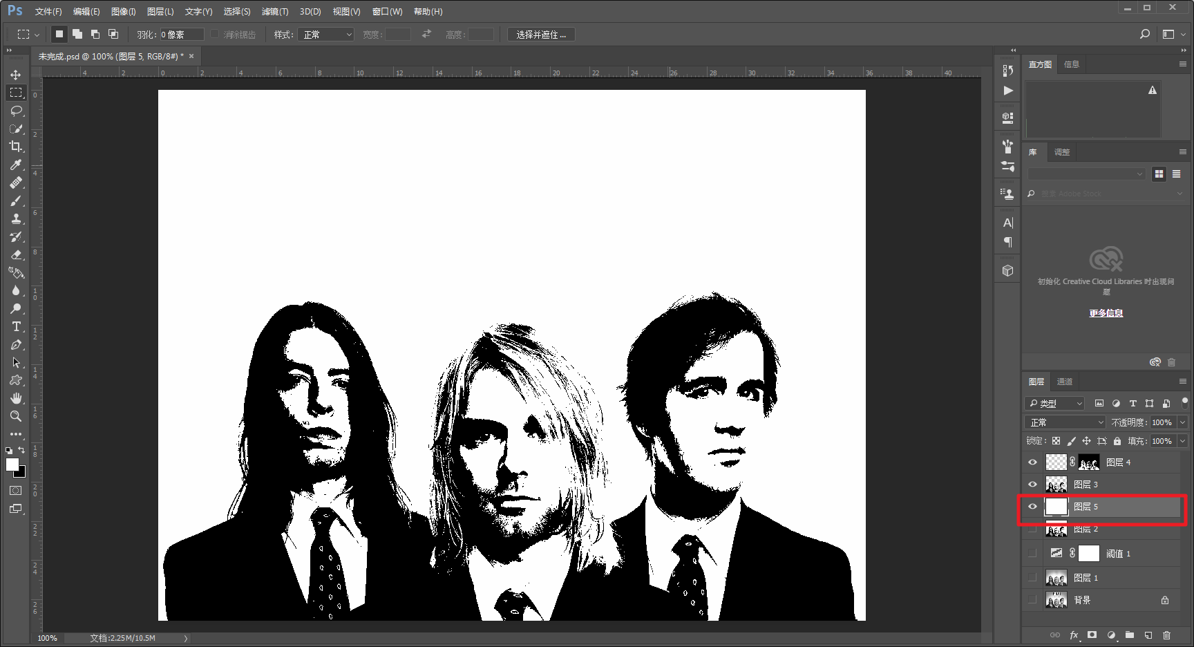Viewport: 1194px width, 647px height.
Task: Open the 样式 style dropdown
Action: pyautogui.click(x=325, y=35)
